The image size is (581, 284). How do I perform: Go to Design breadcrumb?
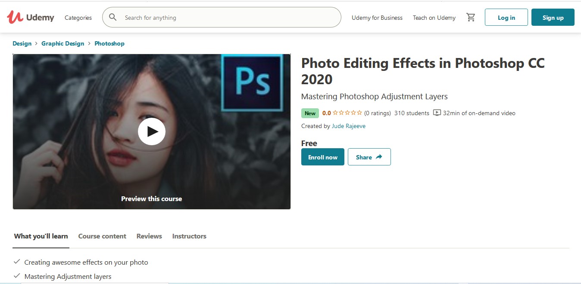click(22, 43)
